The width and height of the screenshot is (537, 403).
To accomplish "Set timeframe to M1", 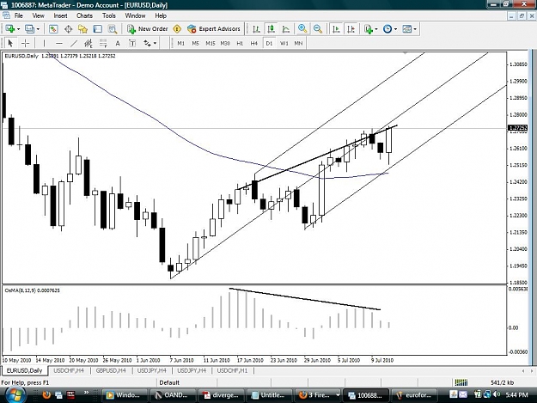I will pyautogui.click(x=180, y=43).
